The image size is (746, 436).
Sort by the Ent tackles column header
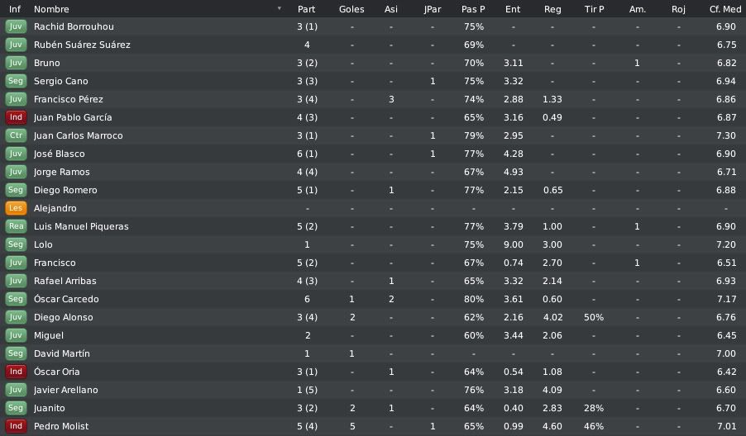coord(513,9)
